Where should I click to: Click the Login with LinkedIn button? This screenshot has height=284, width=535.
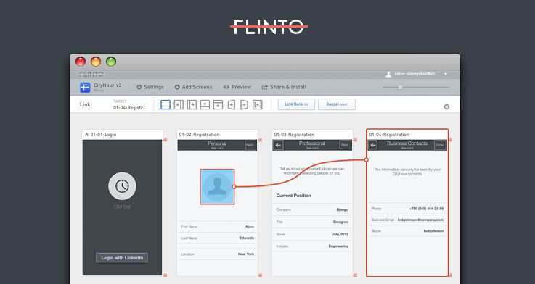[x=122, y=258]
